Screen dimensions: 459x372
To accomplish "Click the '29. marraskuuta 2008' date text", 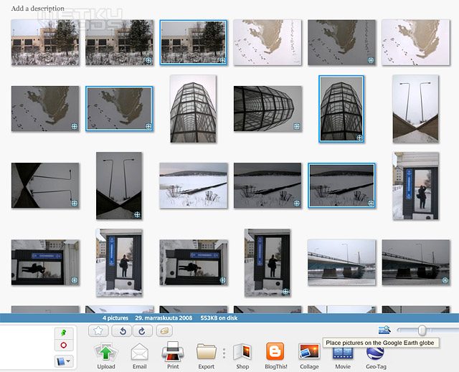I will (164, 318).
